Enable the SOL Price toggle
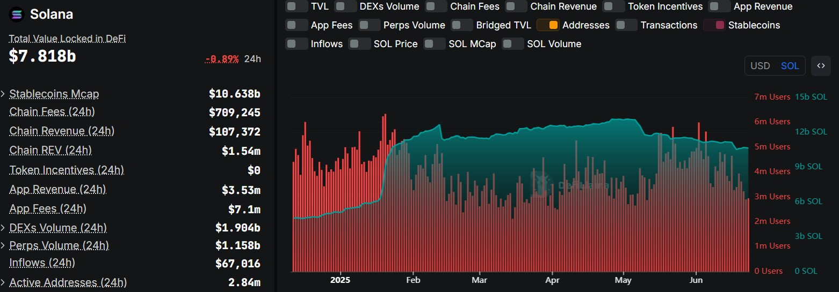This screenshot has width=839, height=292. click(359, 44)
